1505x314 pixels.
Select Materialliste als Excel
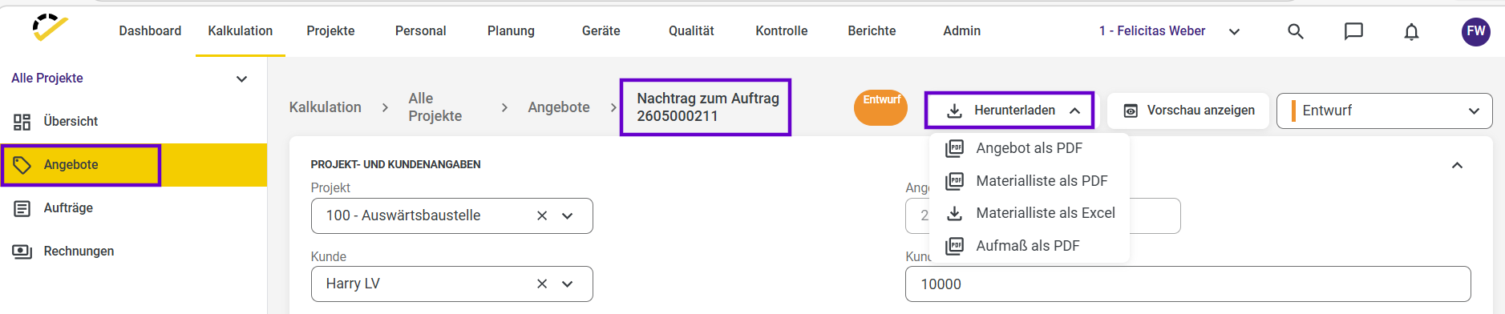pos(1030,213)
